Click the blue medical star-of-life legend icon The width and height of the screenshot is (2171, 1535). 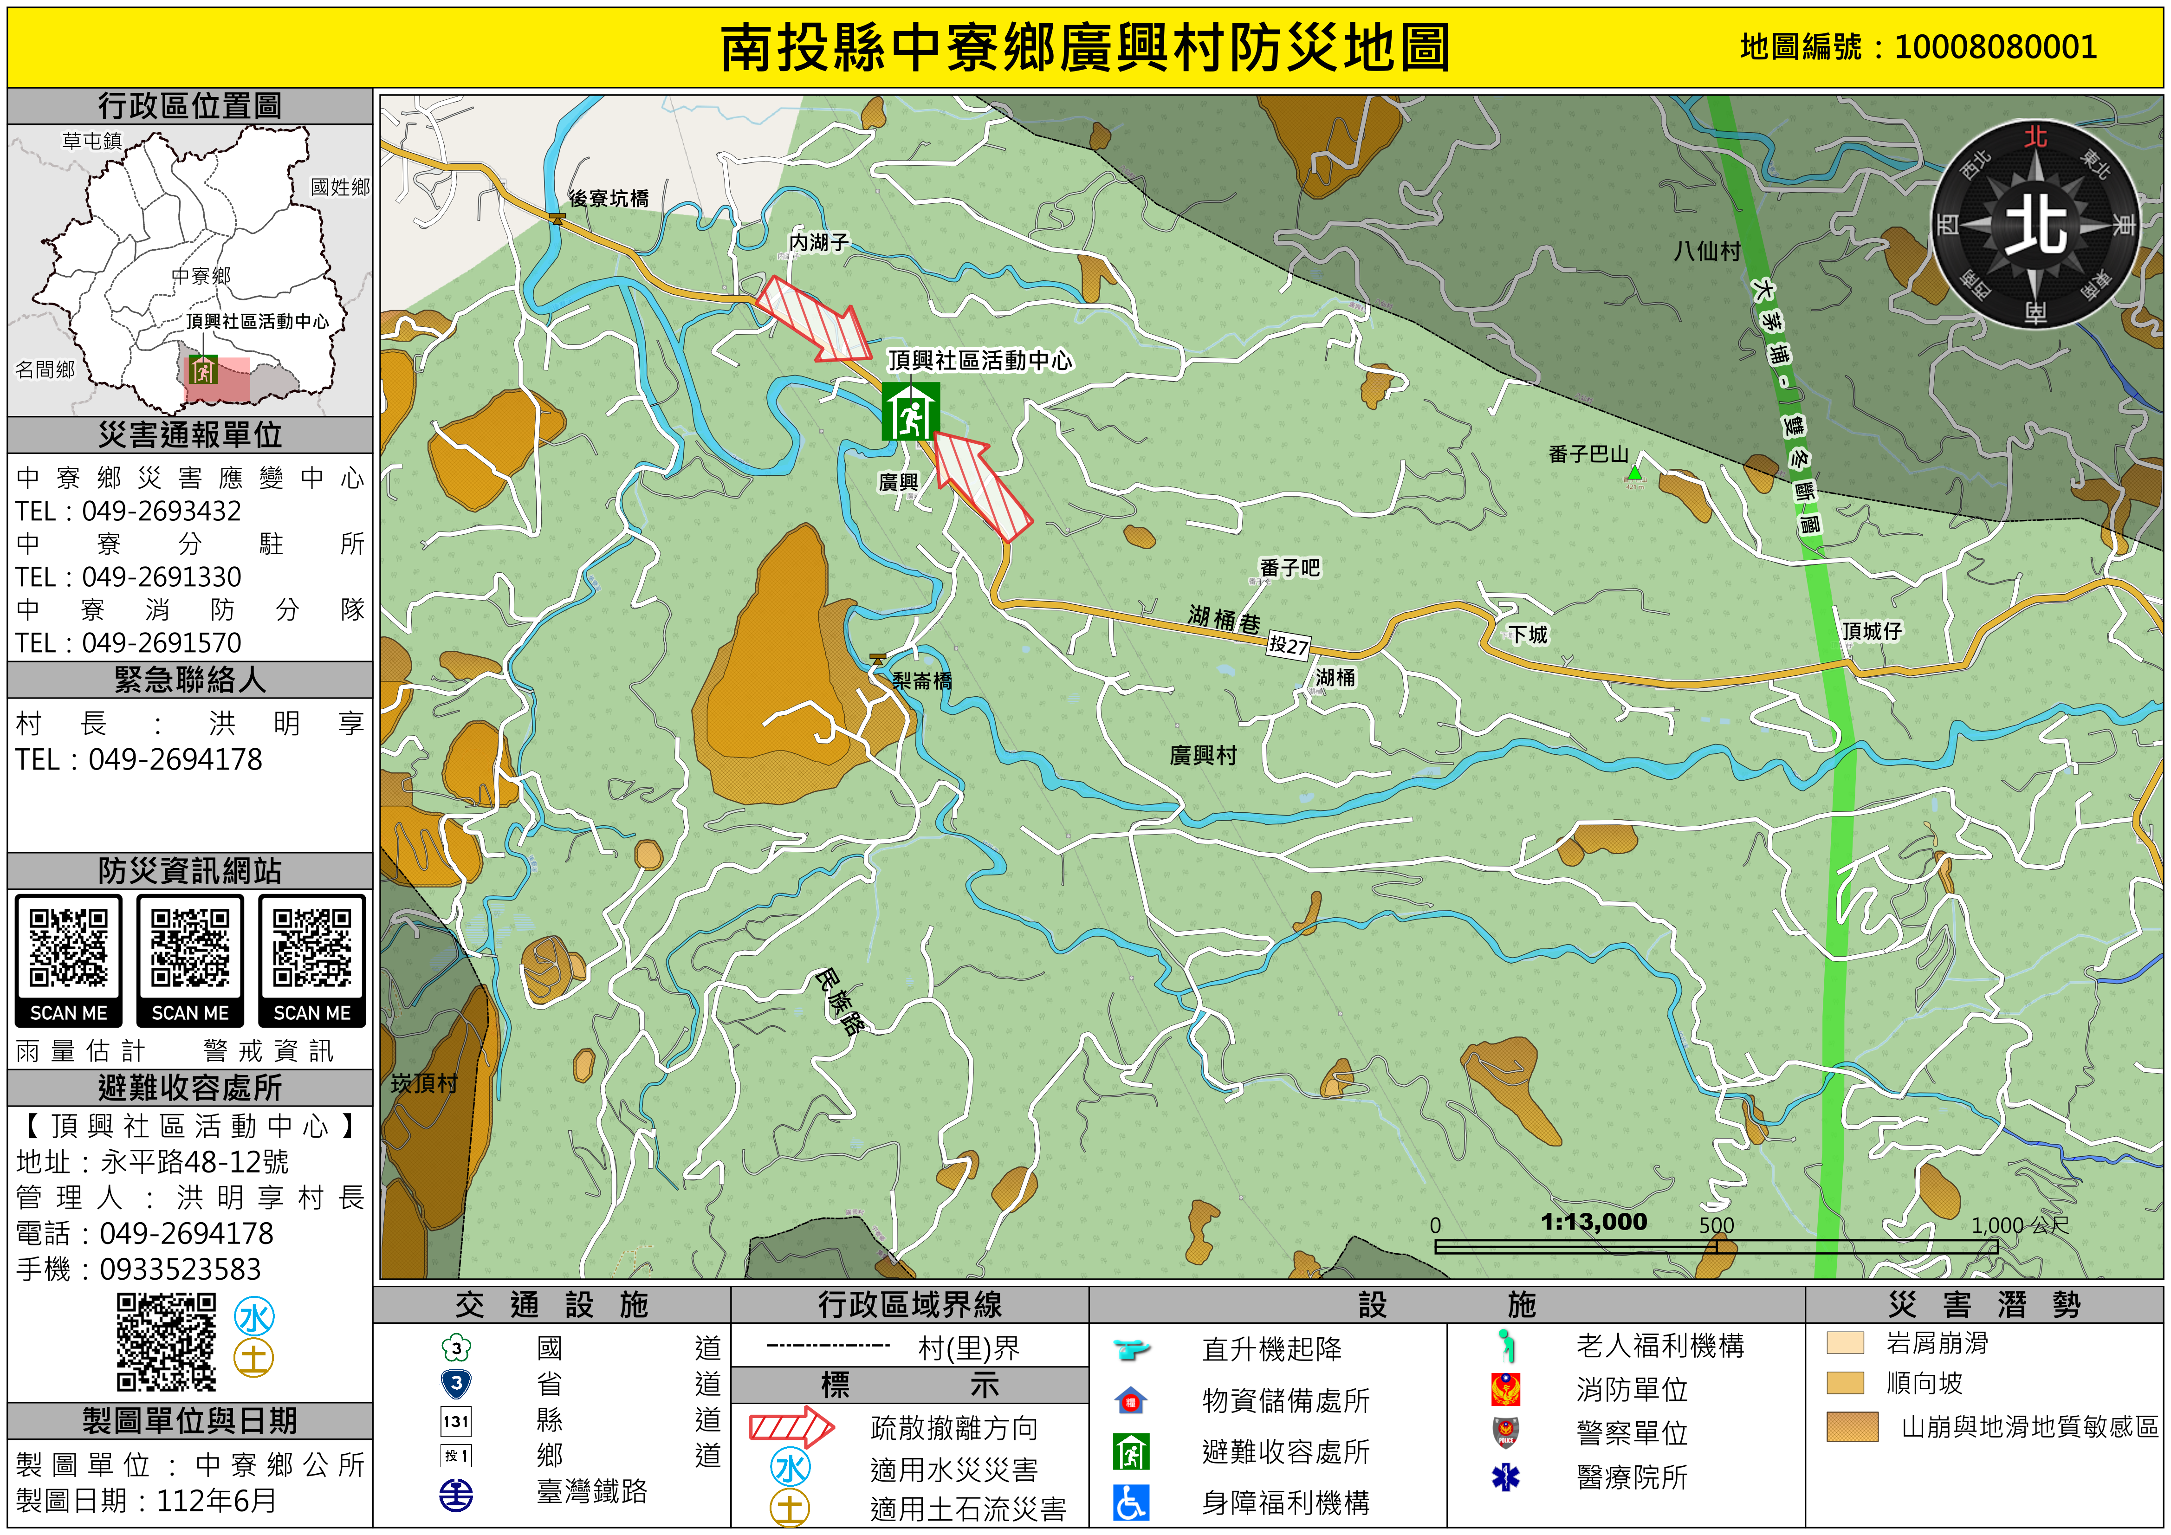coord(1505,1477)
